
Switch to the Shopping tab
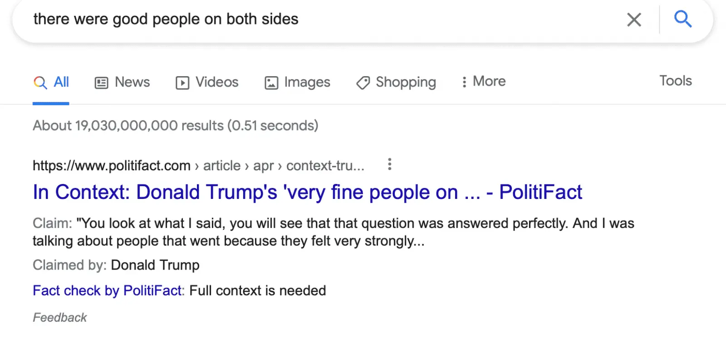(396, 82)
